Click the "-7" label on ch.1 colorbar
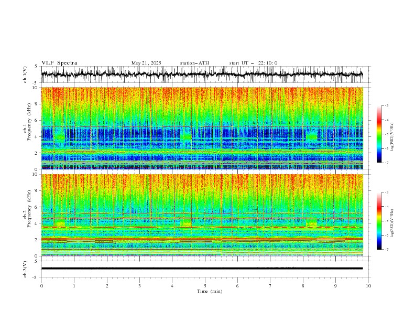 point(387,163)
